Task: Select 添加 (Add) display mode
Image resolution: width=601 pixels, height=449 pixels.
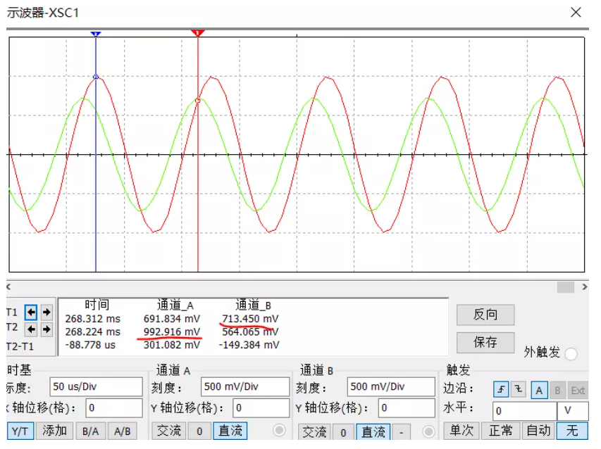Action: 54,431
